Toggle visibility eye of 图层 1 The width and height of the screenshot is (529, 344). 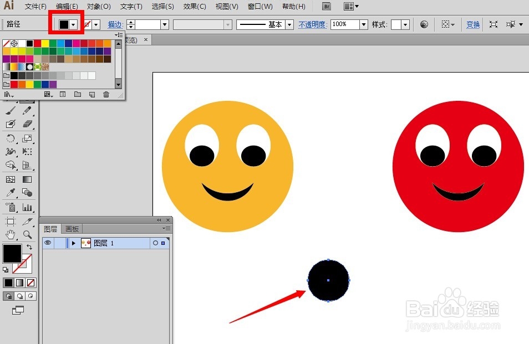click(x=48, y=243)
